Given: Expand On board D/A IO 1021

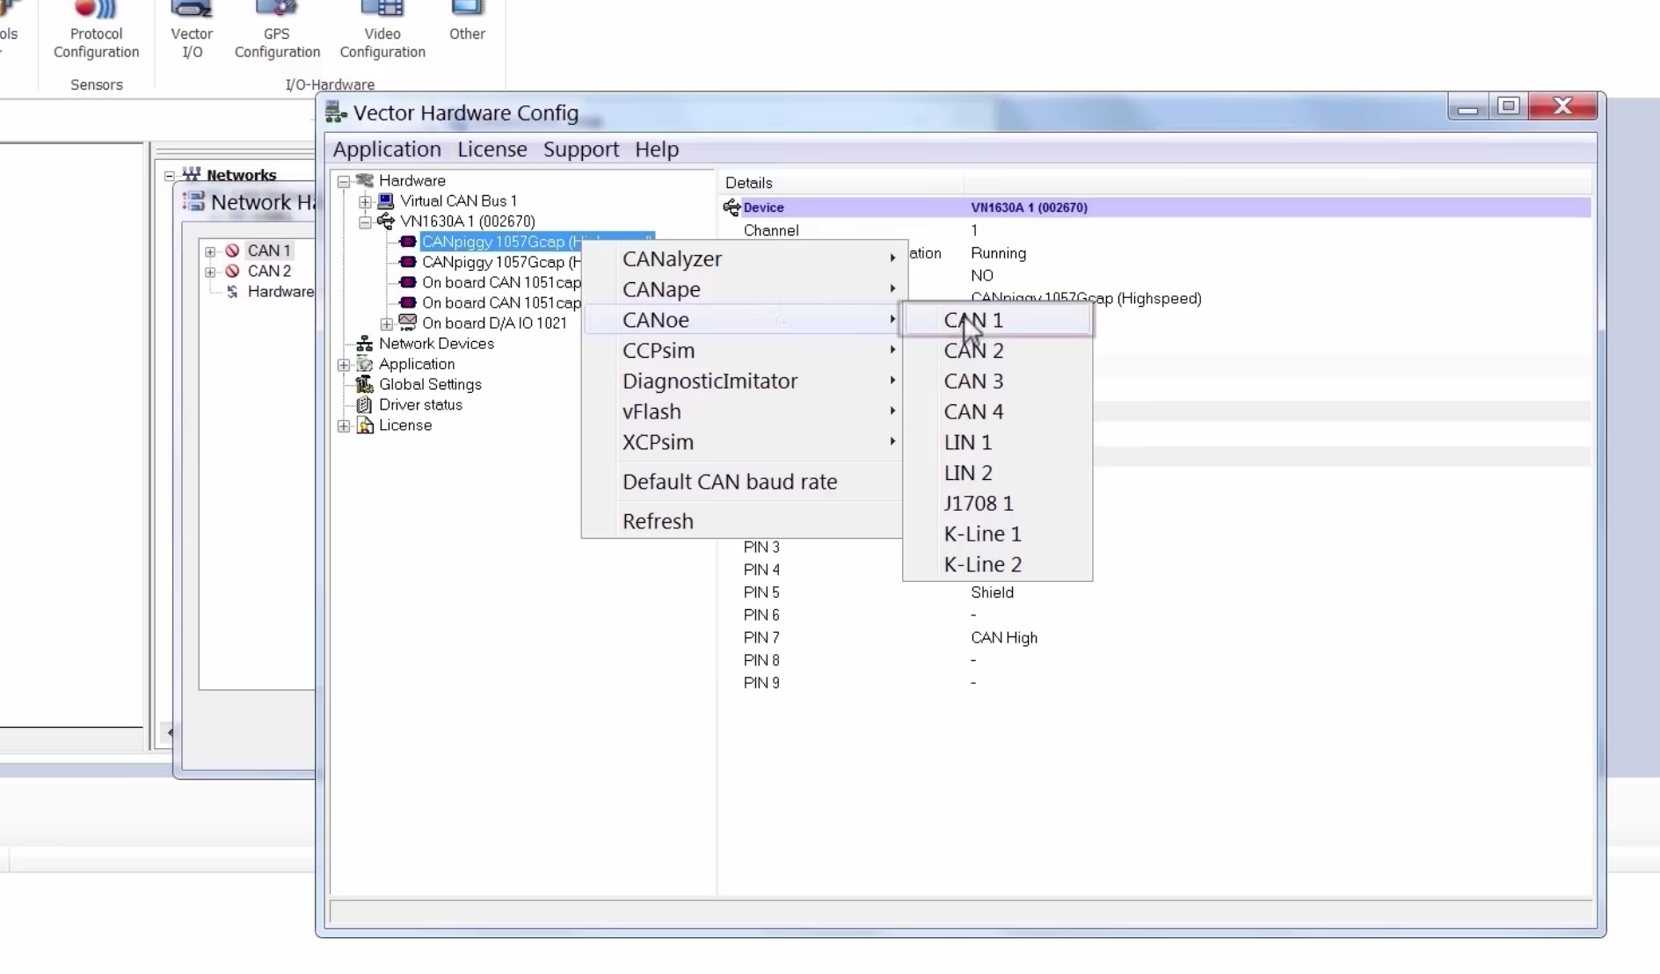Looking at the screenshot, I should click(386, 323).
